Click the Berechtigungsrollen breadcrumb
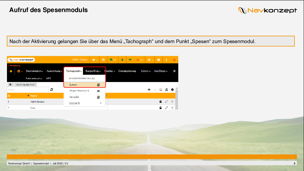The height and width of the screenshot is (171, 304). 26,85
